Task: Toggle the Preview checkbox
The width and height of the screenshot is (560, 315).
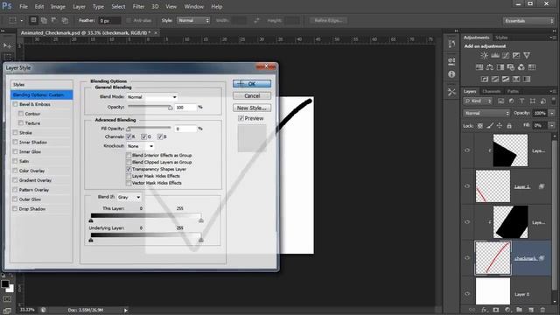Action: [x=241, y=118]
